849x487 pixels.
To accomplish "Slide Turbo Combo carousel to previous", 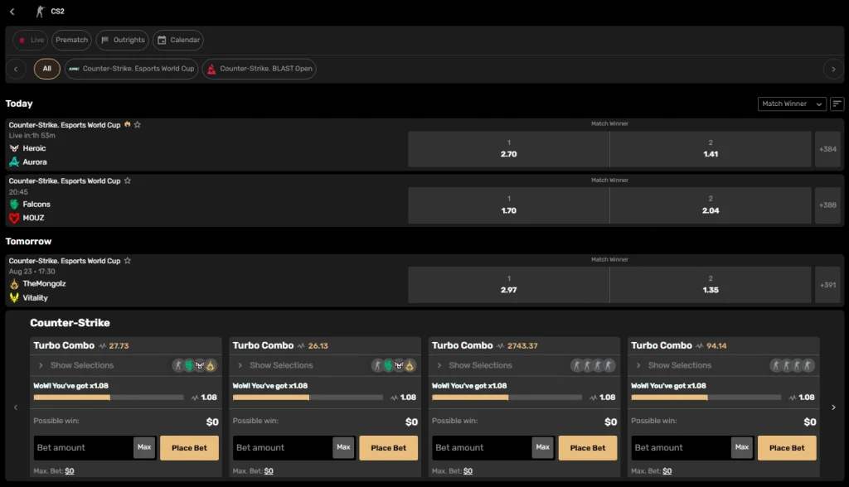I will pos(16,407).
